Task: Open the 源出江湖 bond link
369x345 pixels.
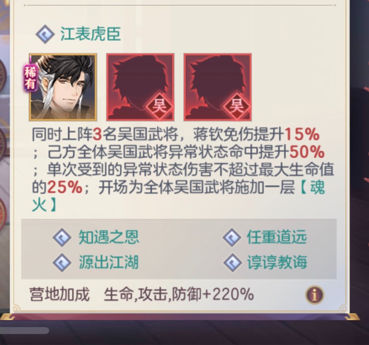Action: pyautogui.click(x=109, y=262)
